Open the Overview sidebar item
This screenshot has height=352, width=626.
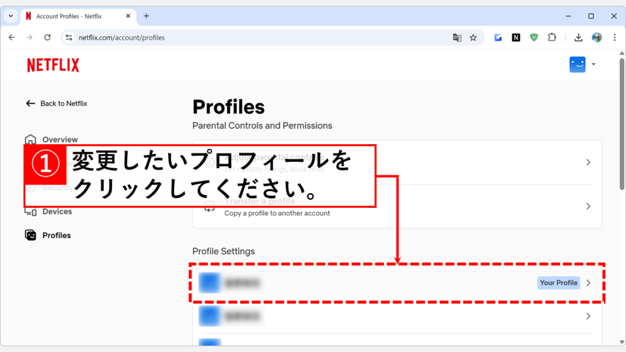click(x=52, y=139)
